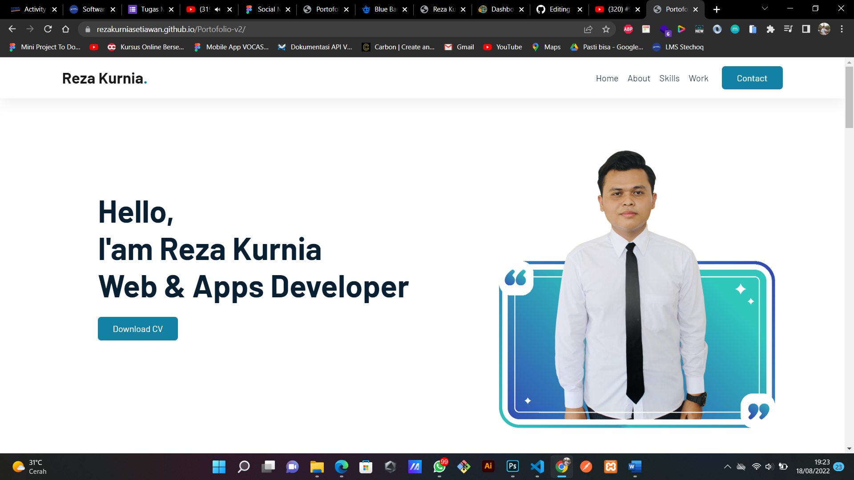The width and height of the screenshot is (854, 480).
Task: Open WhatsApp from the taskbar
Action: (439, 467)
